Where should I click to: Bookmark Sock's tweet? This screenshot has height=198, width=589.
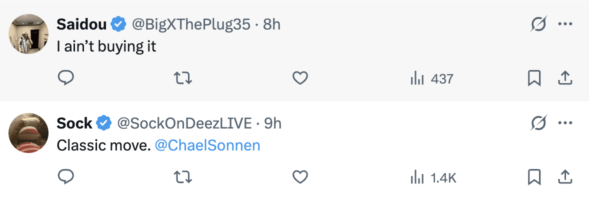coord(534,176)
